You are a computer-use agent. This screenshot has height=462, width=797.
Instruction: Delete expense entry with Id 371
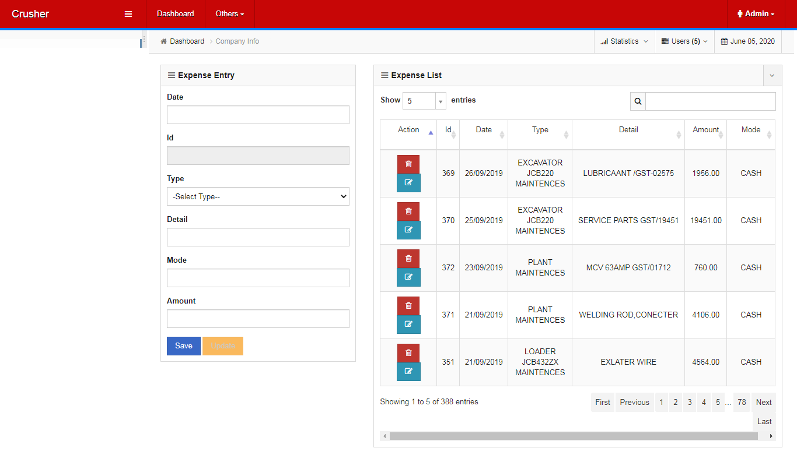coord(408,306)
